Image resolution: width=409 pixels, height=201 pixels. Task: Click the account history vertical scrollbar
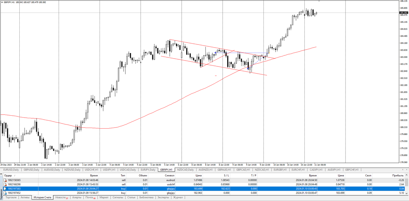click(x=406, y=184)
